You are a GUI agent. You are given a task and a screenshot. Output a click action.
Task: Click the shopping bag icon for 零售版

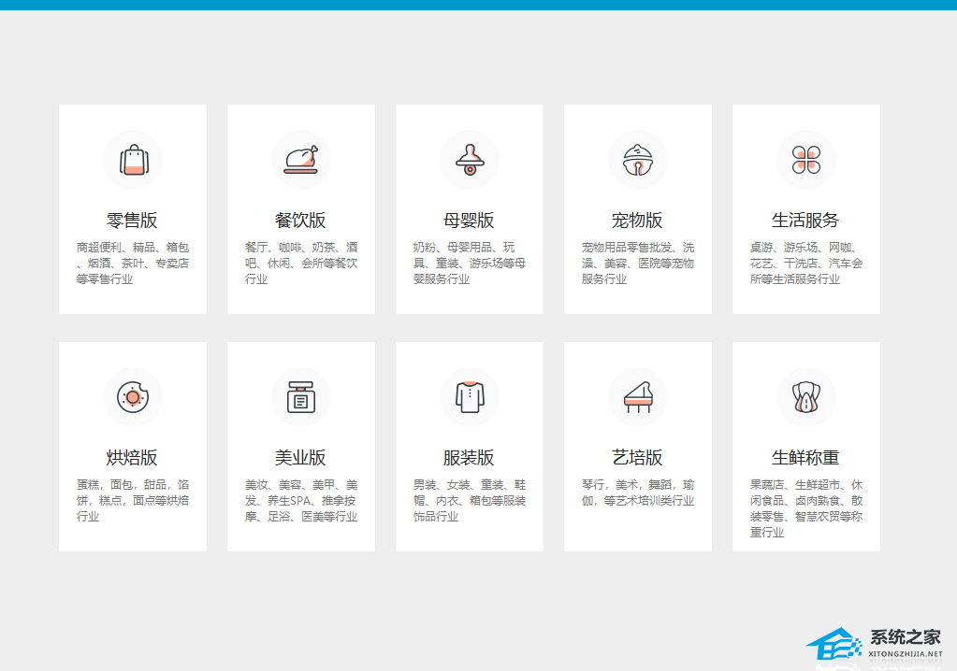tap(133, 161)
